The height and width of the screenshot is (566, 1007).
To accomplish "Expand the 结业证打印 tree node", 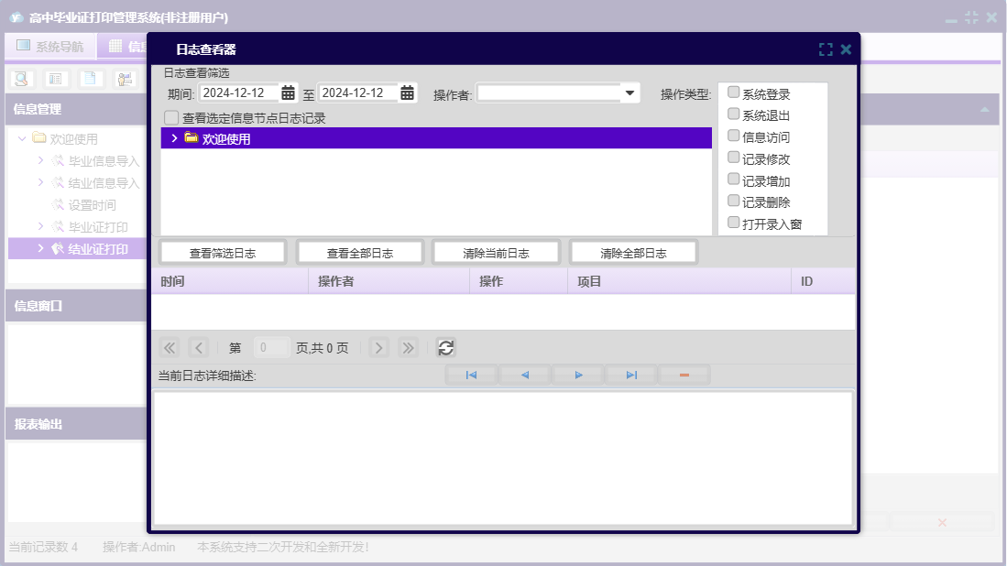I will tap(41, 248).
